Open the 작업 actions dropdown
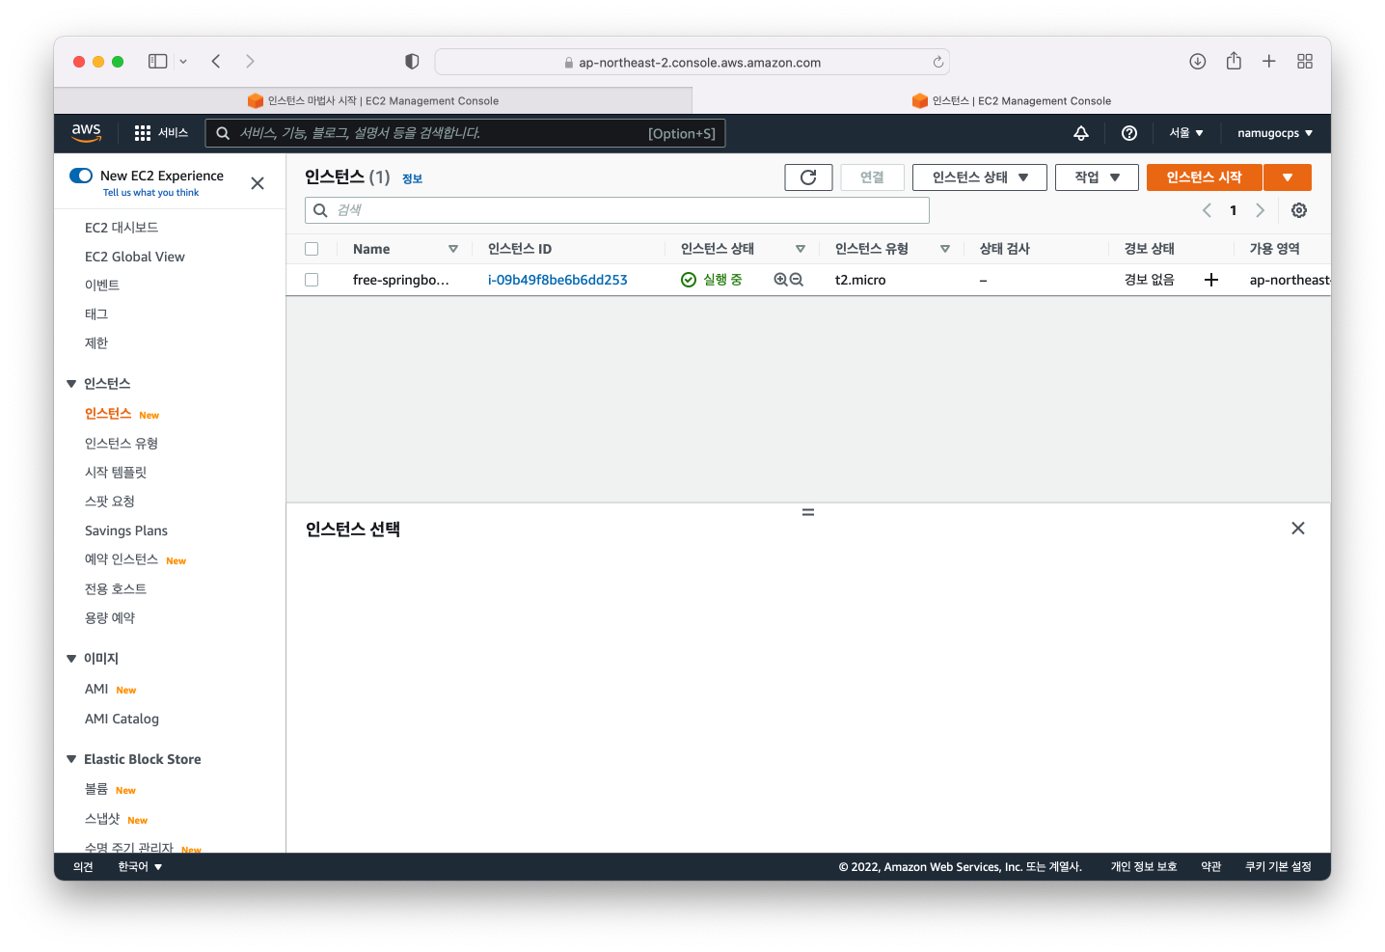The height and width of the screenshot is (952, 1385). click(1097, 177)
